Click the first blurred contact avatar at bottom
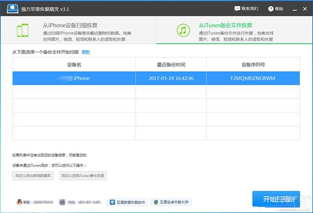The width and height of the screenshot is (313, 213). pyautogui.click(x=19, y=202)
